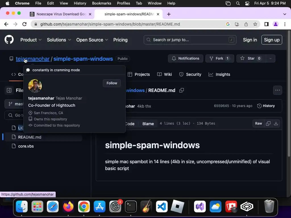
Task: Click the Sign in link
Action: coord(250,40)
